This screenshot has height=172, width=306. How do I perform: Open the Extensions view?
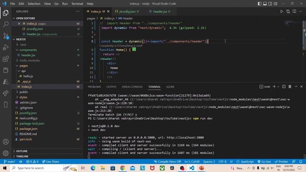point(6,59)
